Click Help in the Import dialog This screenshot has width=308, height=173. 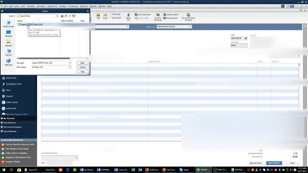click(x=82, y=72)
